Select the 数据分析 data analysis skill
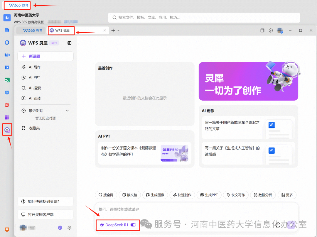Image resolution: width=317 pixels, height=237 pixels. click(263, 195)
